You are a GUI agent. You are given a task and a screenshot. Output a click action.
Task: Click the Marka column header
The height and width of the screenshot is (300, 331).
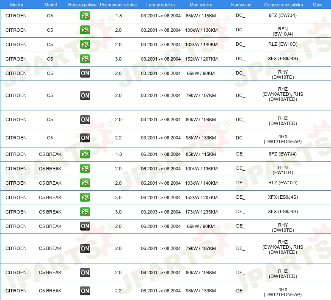click(x=17, y=5)
